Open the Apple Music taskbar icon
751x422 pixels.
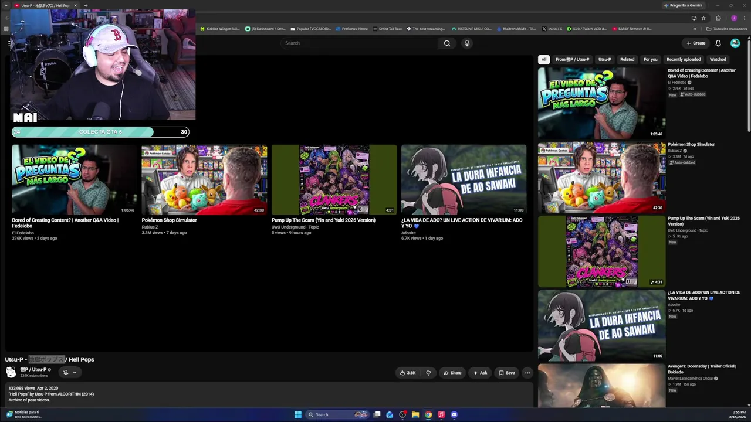pos(441,414)
